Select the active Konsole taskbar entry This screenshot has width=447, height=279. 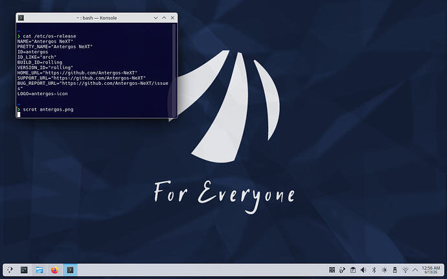tap(70, 269)
